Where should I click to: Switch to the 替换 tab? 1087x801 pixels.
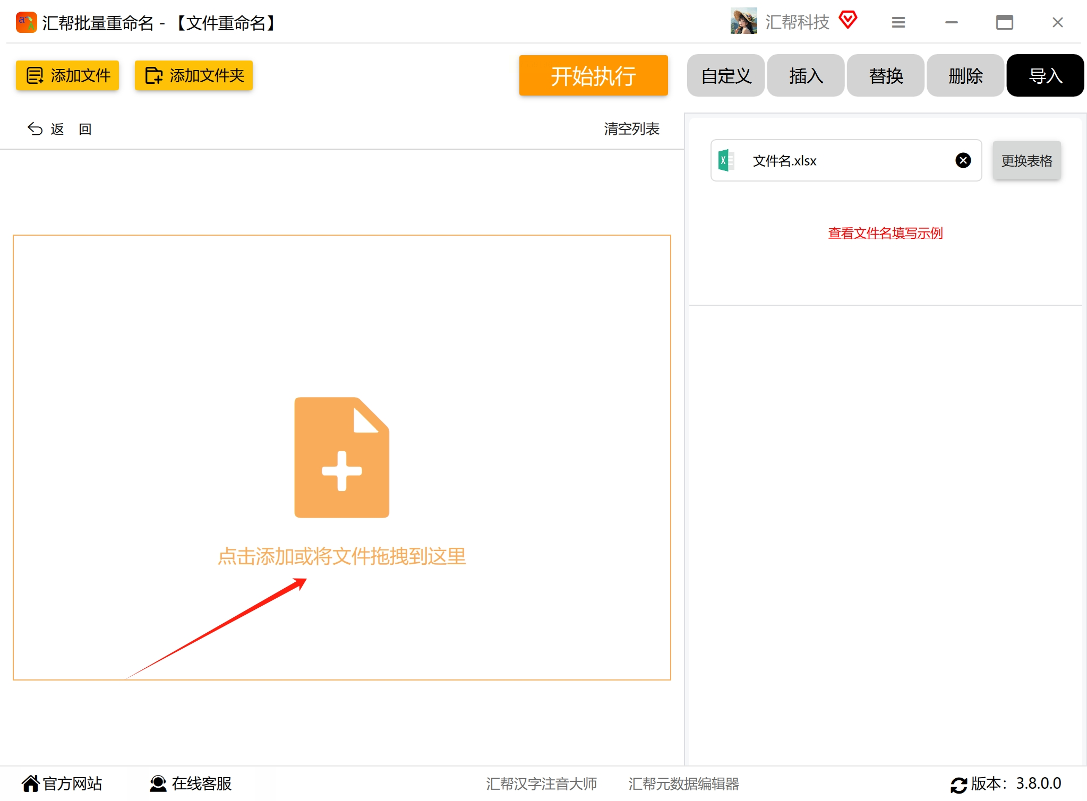pos(885,75)
